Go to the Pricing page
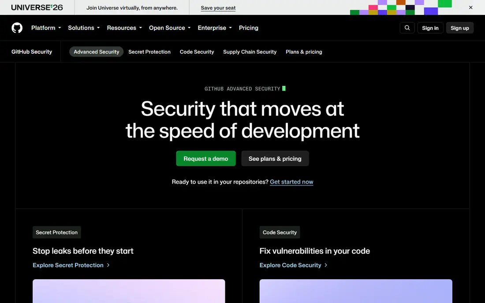The width and height of the screenshot is (485, 303). coord(248,28)
